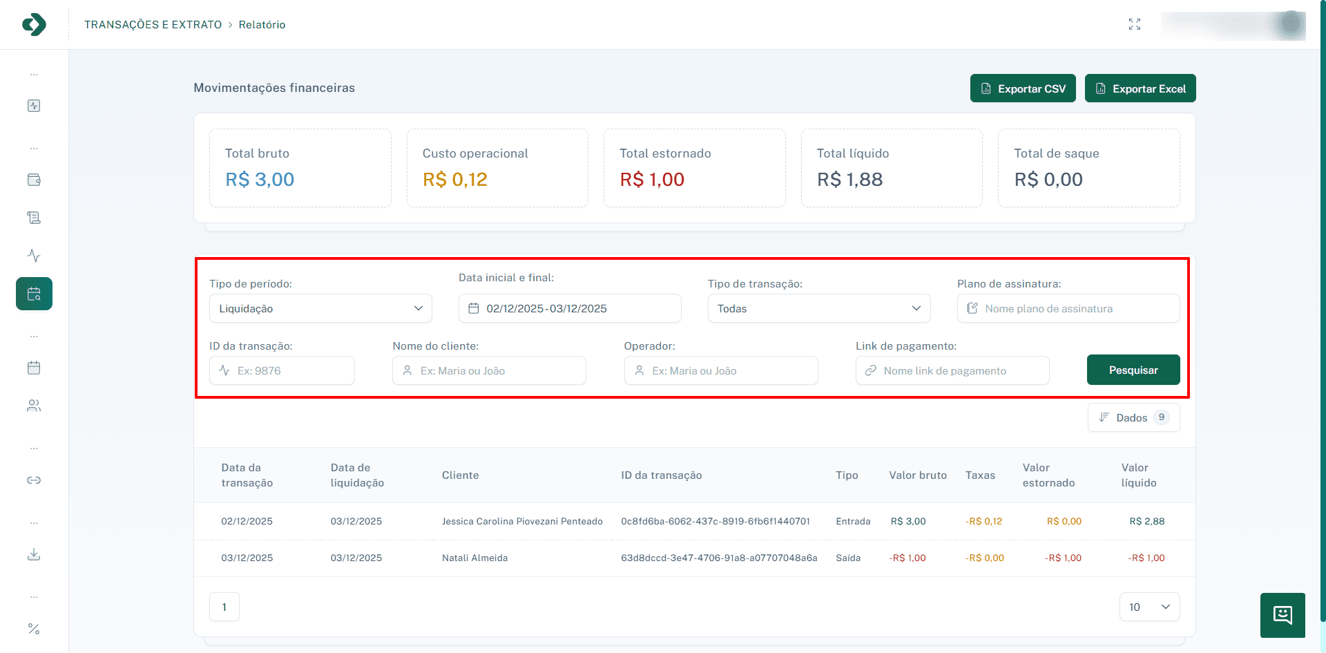This screenshot has width=1326, height=653.
Task: Expand the Tipo de período dropdown
Action: [x=320, y=308]
